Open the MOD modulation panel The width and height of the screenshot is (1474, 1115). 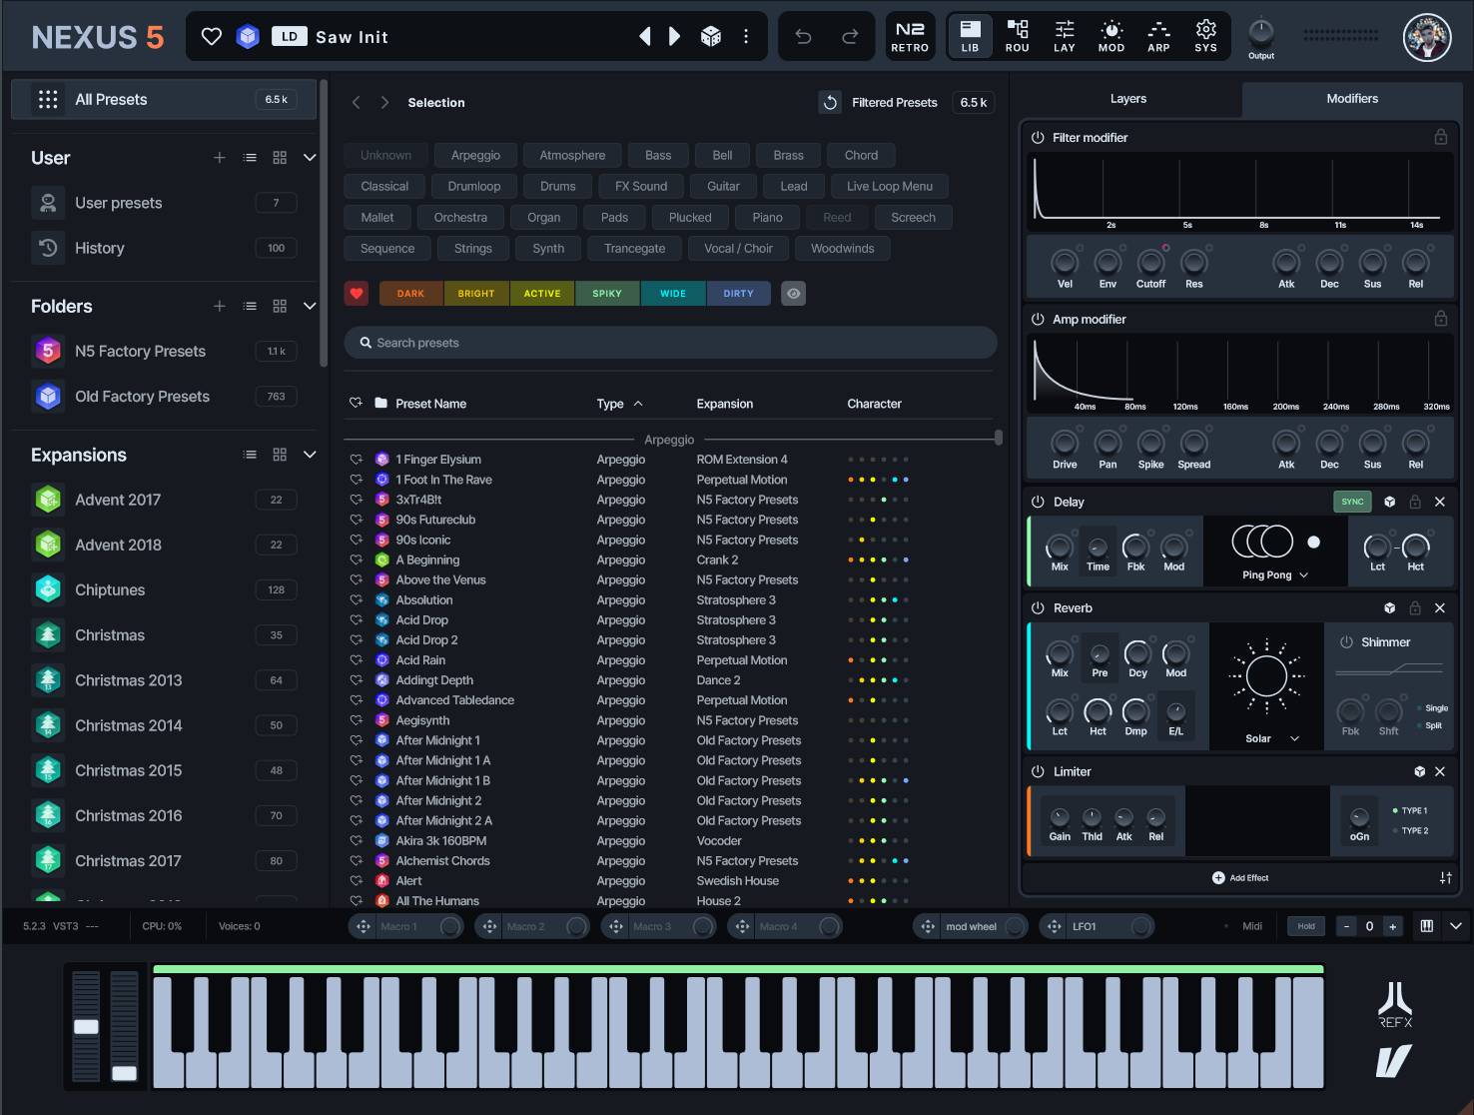[x=1111, y=36]
